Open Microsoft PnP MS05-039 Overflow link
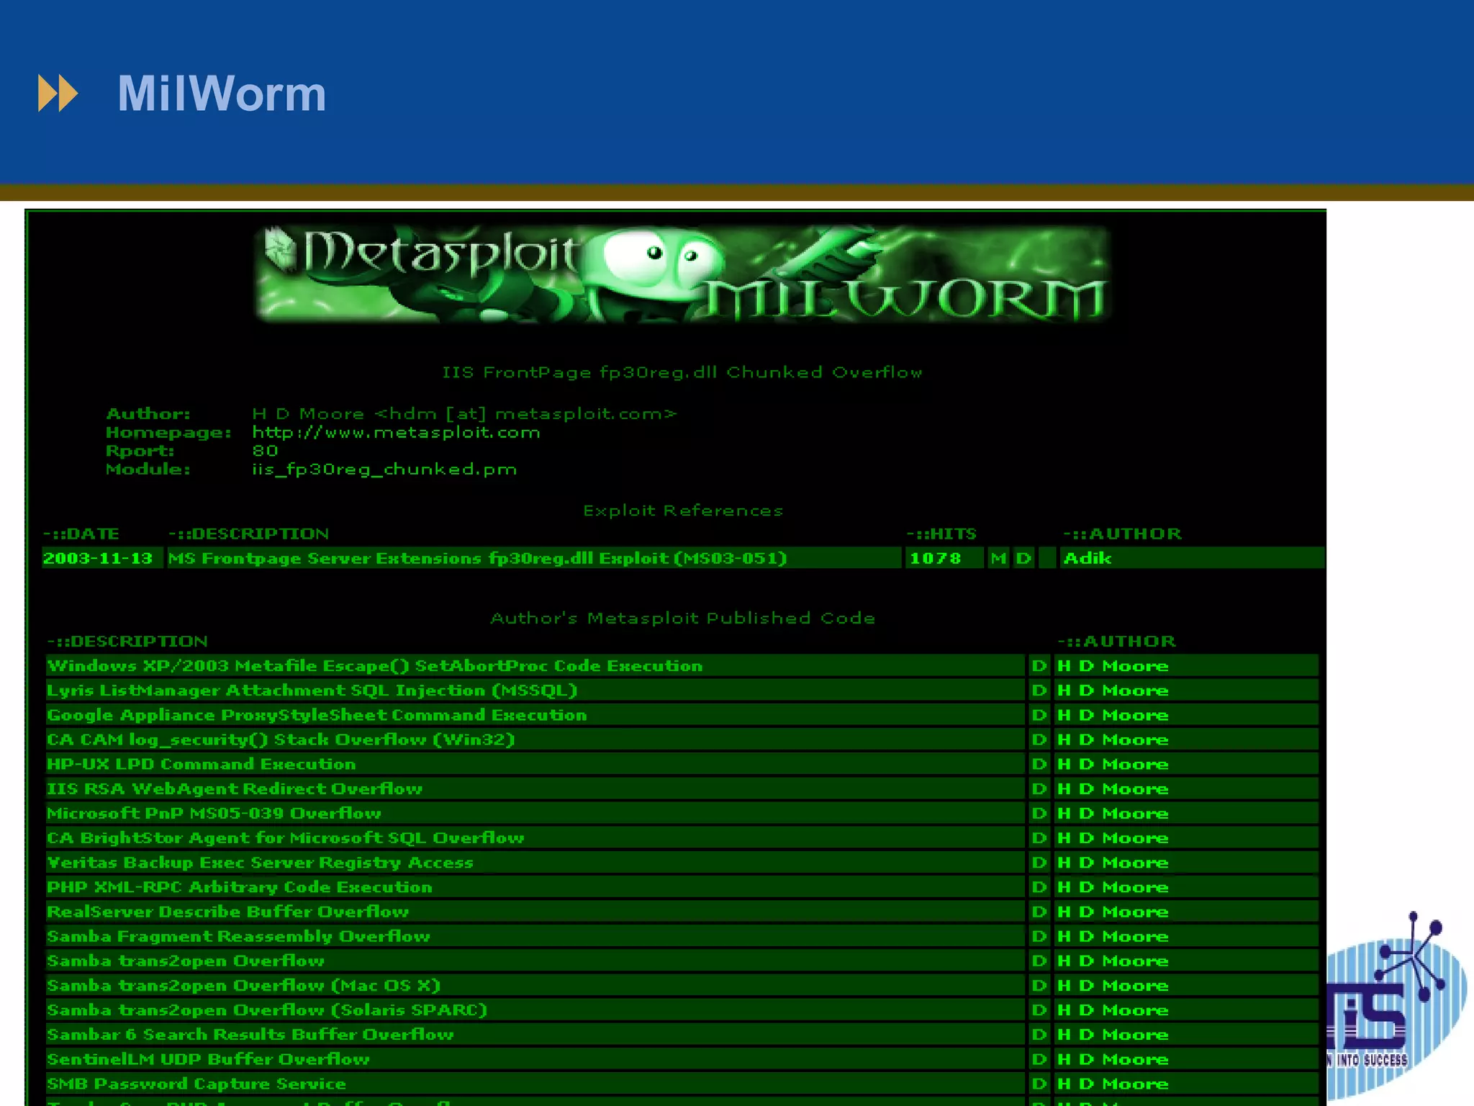The height and width of the screenshot is (1106, 1474). [x=214, y=813]
